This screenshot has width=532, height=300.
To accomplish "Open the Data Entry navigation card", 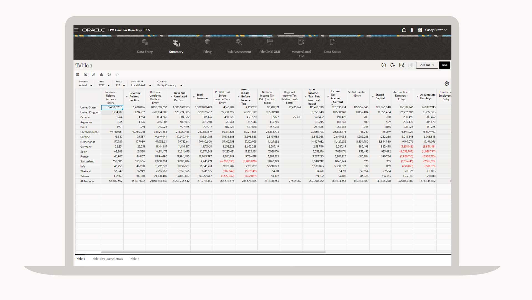I will pyautogui.click(x=145, y=46).
